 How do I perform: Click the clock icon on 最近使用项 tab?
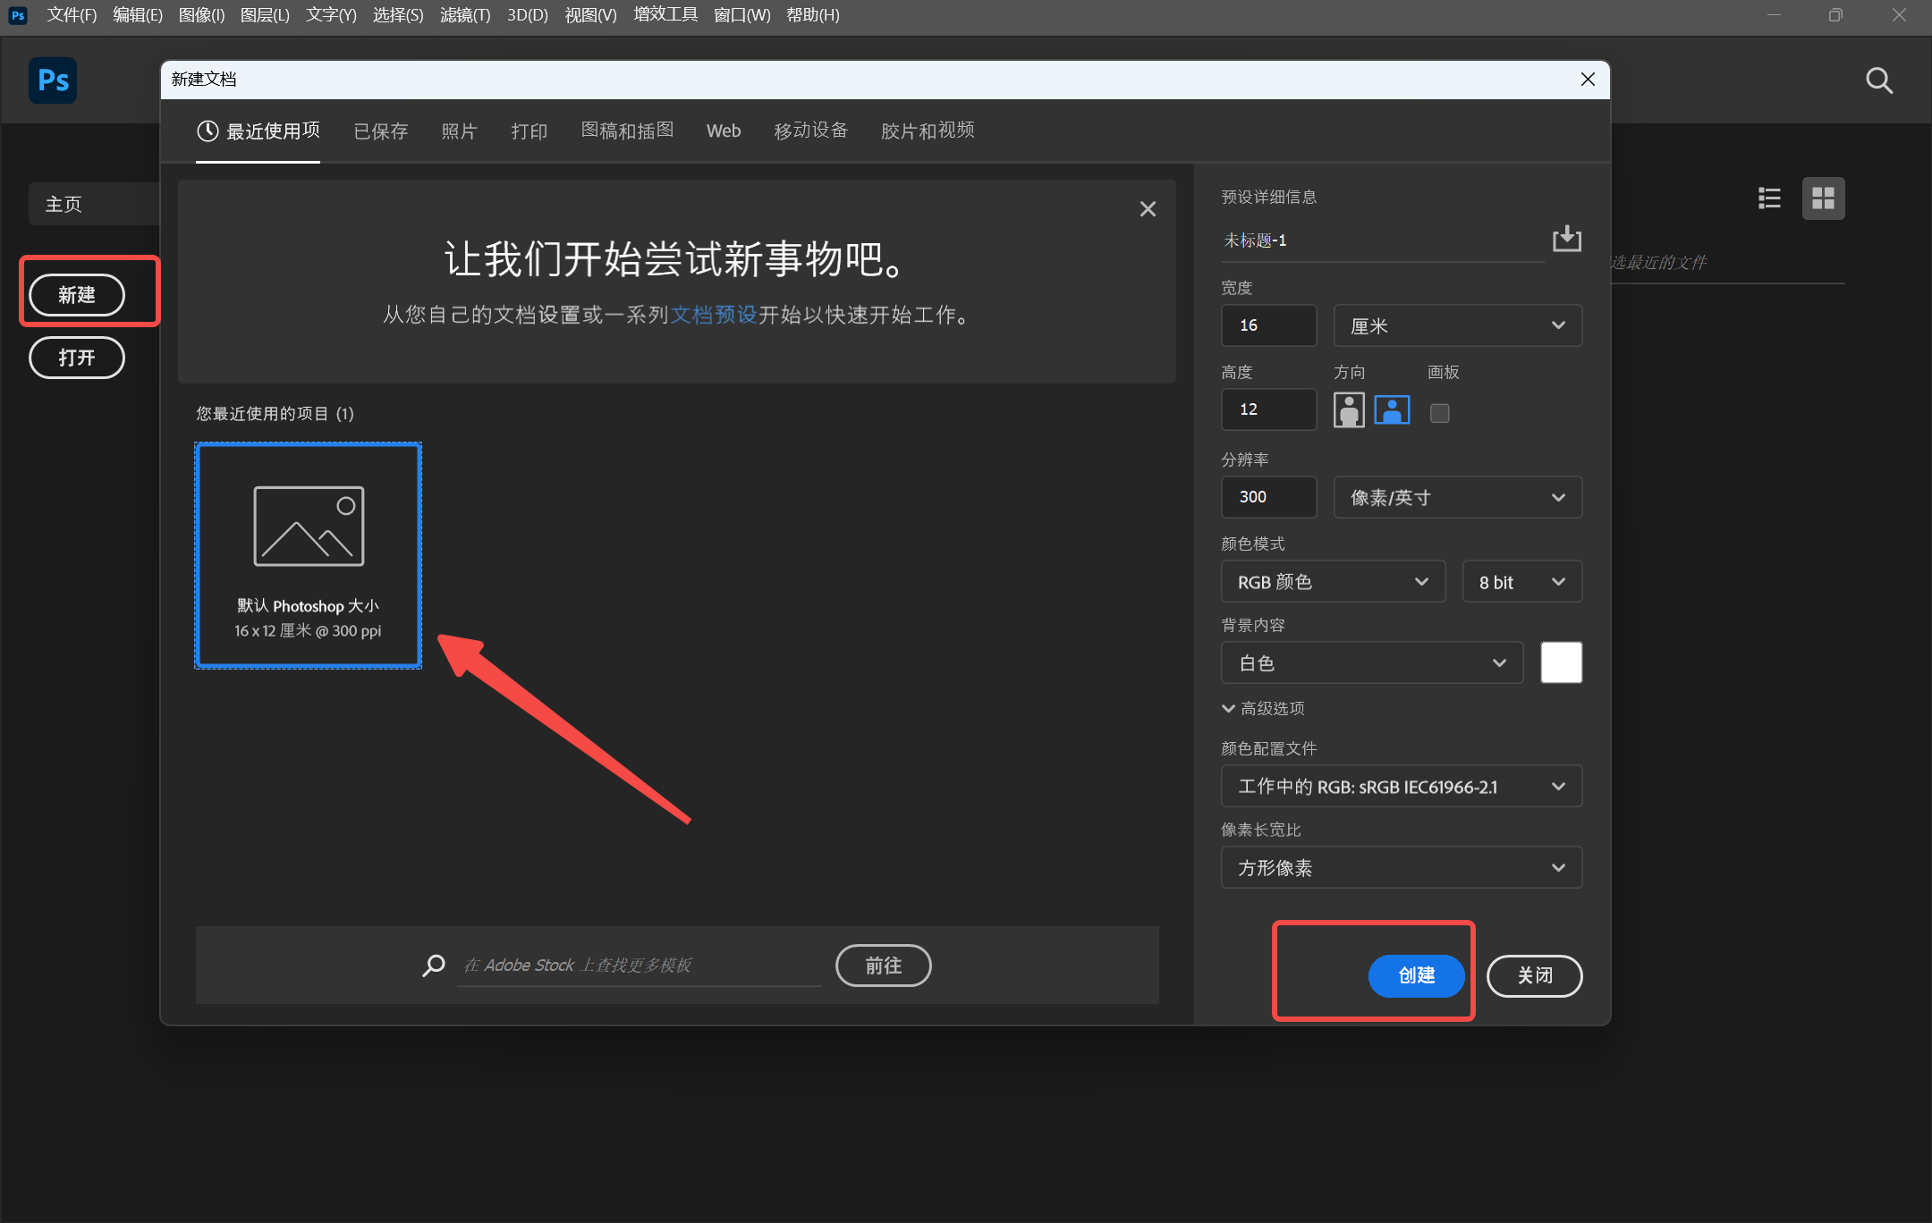(208, 131)
